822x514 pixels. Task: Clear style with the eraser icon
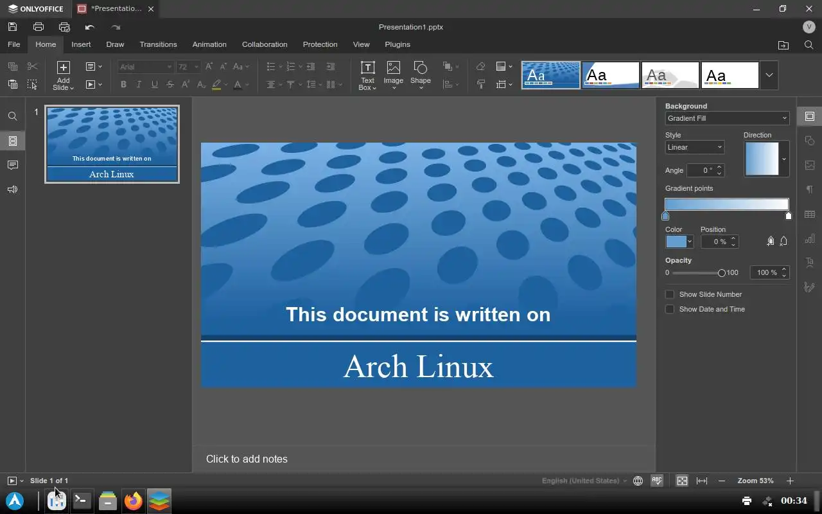coord(480,66)
